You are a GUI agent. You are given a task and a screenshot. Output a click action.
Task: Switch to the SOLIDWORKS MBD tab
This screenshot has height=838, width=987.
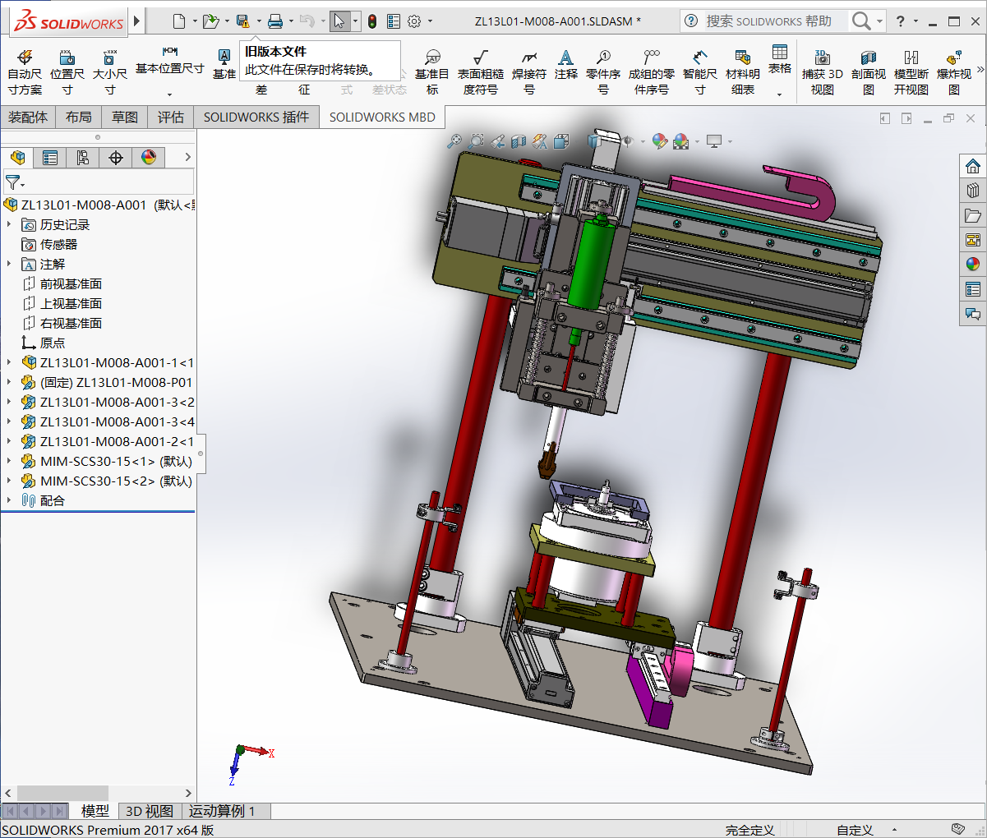tap(382, 117)
